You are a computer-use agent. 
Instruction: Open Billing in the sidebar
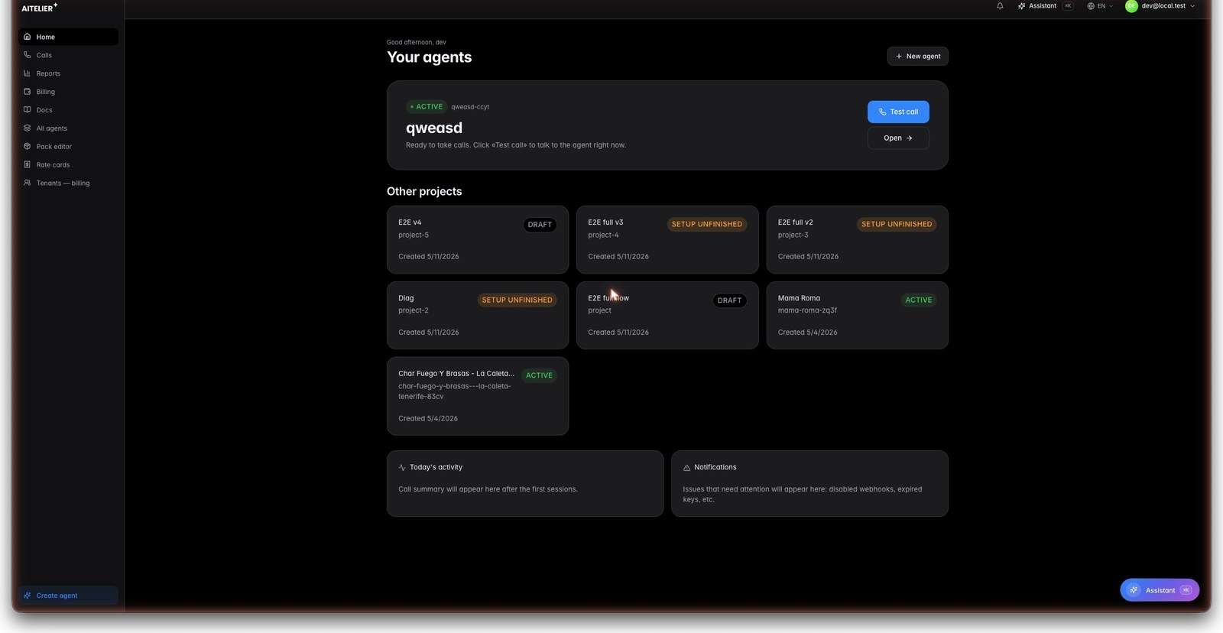pos(69,92)
